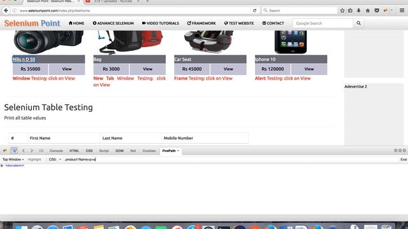Minimize the Firebug panel

(x=395, y=150)
